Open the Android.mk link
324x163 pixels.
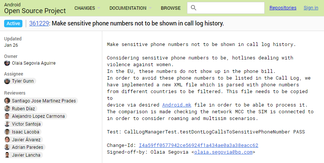click(x=177, y=105)
